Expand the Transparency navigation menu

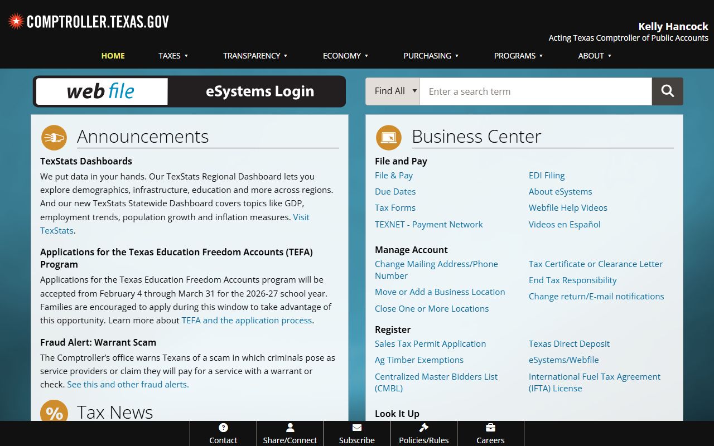pyautogui.click(x=255, y=56)
